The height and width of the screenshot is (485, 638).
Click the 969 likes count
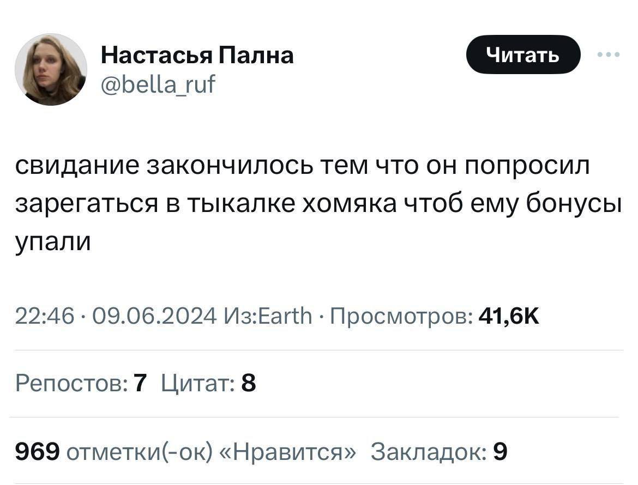click(x=37, y=451)
